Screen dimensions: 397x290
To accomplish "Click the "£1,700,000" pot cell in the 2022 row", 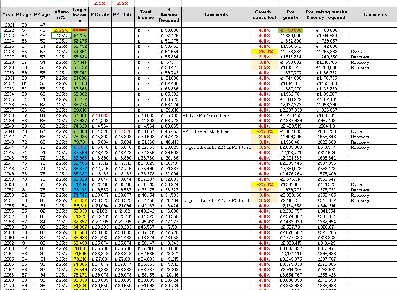I will 326,30.
